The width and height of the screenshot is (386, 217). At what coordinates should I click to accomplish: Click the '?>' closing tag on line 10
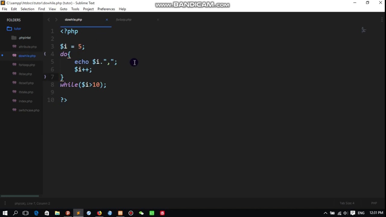coord(64,100)
